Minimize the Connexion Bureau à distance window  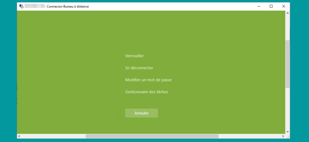259,6
